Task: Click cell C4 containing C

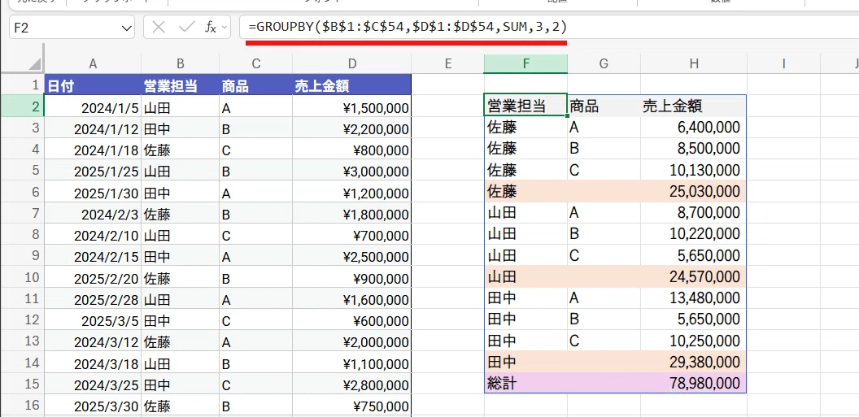Action: [x=256, y=150]
